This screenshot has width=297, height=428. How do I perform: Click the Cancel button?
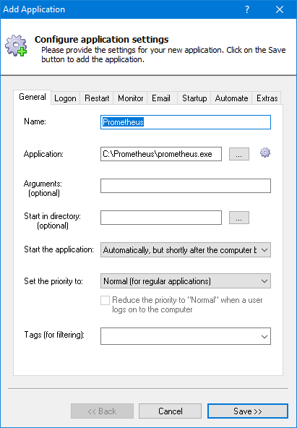pyautogui.click(x=171, y=411)
